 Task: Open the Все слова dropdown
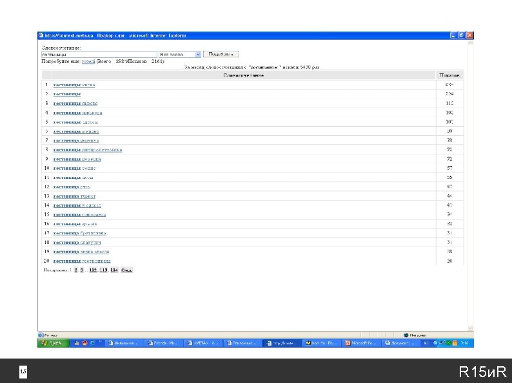[180, 55]
